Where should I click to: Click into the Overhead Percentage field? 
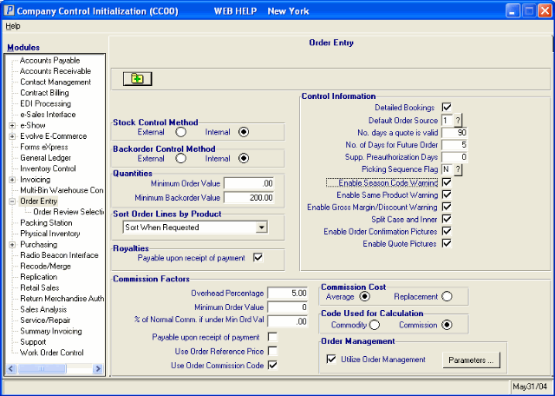click(288, 294)
